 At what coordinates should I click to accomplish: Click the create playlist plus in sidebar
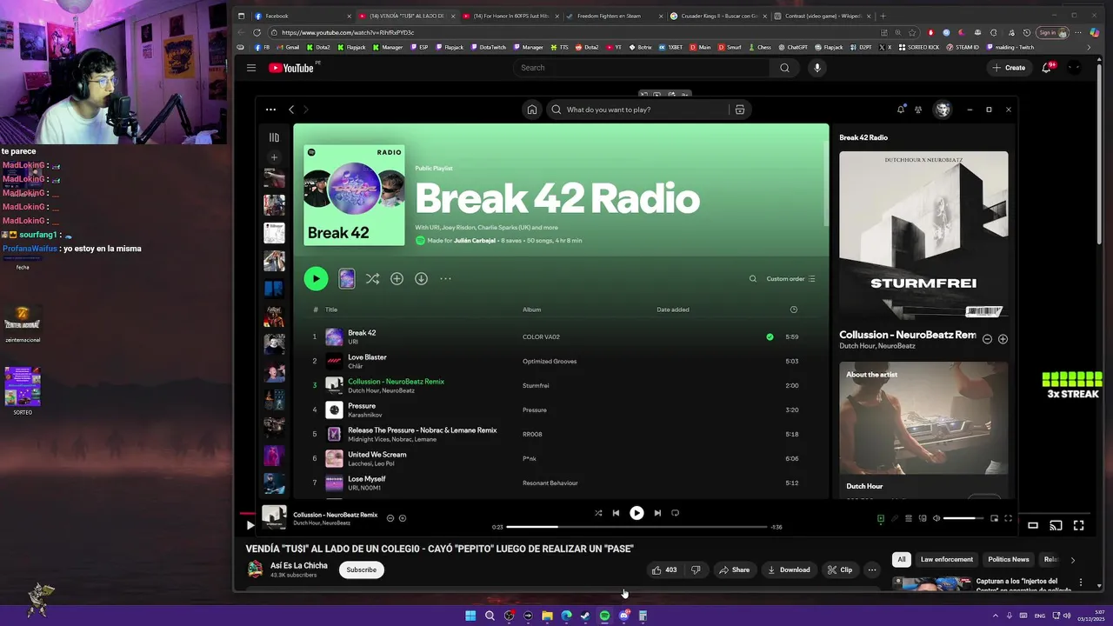point(274,157)
